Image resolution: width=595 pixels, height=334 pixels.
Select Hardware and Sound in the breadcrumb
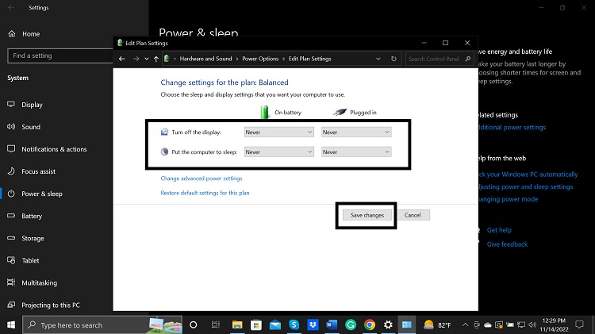pyautogui.click(x=206, y=59)
